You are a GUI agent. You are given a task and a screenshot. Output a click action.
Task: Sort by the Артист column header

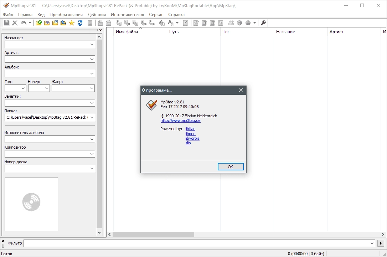[x=354, y=32]
